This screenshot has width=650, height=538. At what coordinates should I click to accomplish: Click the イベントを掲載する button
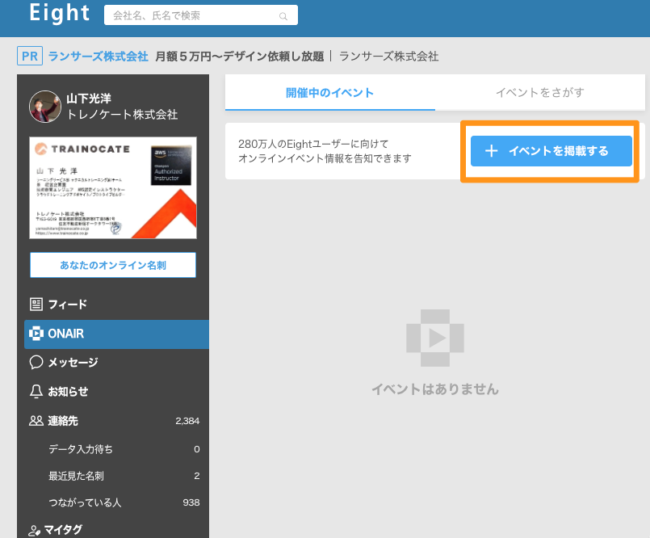pyautogui.click(x=551, y=151)
